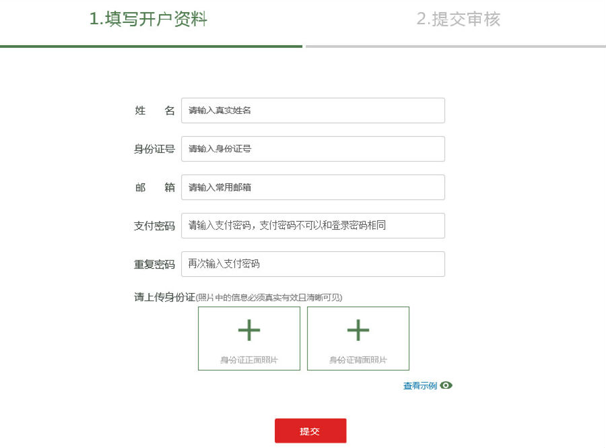Click the plus icon for ID back photo
This screenshot has width=606, height=448.
(x=358, y=330)
